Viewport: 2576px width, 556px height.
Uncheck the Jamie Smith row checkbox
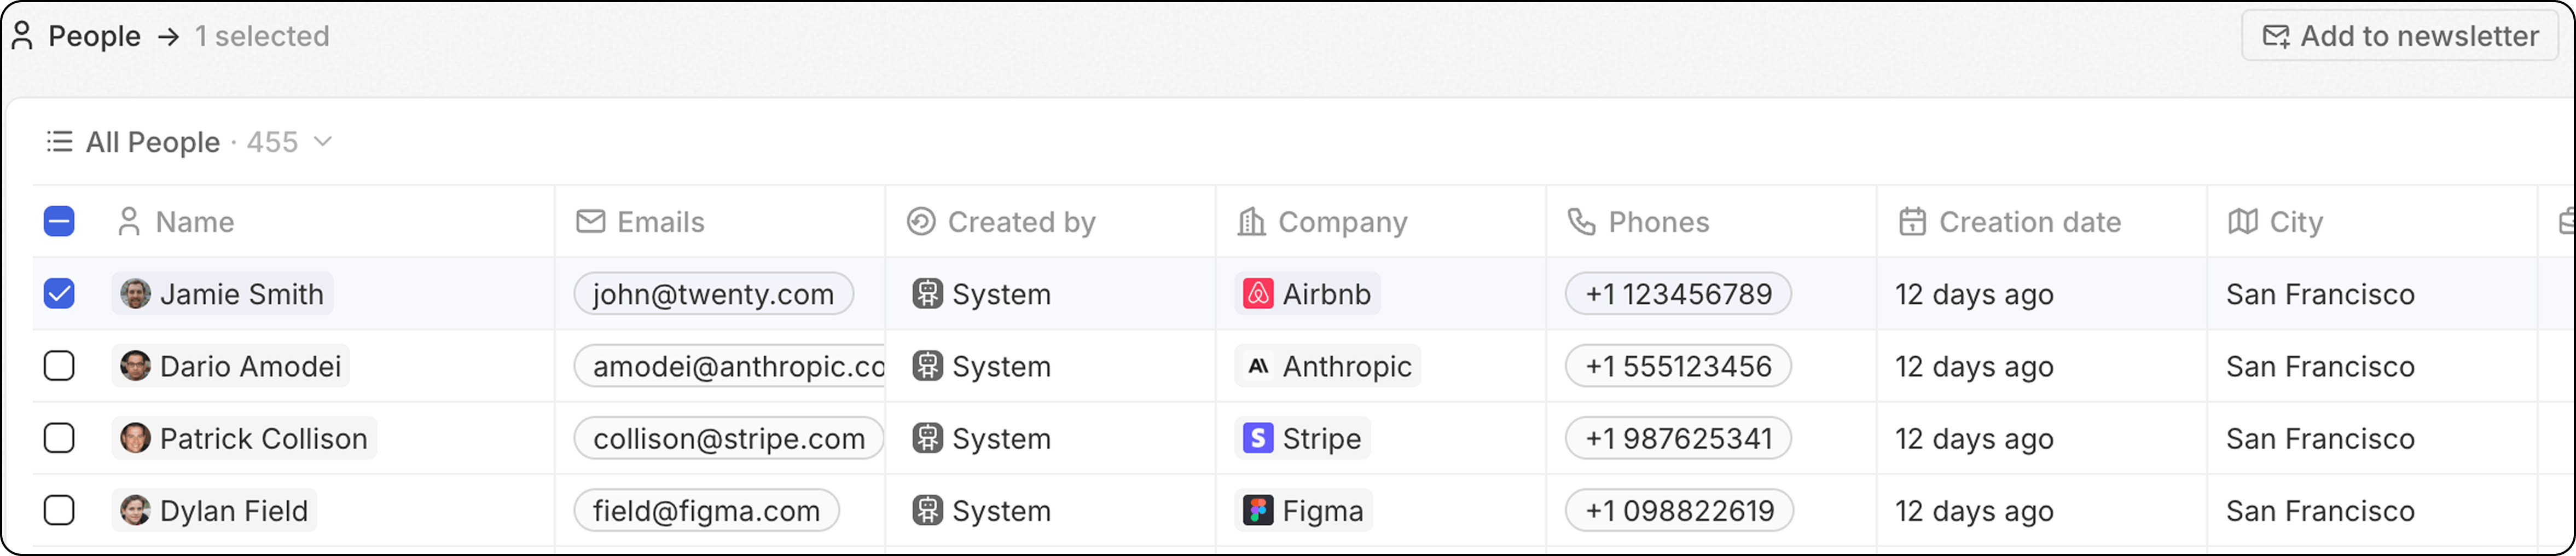[x=59, y=294]
